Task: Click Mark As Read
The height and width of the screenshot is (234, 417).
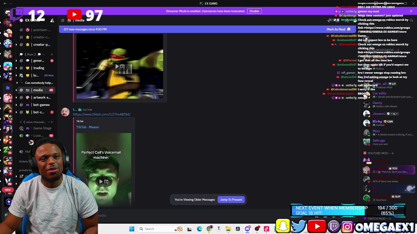Action: tap(338, 29)
